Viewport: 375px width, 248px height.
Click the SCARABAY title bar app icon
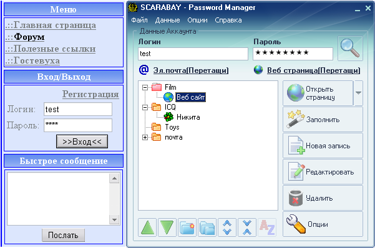pyautogui.click(x=133, y=7)
